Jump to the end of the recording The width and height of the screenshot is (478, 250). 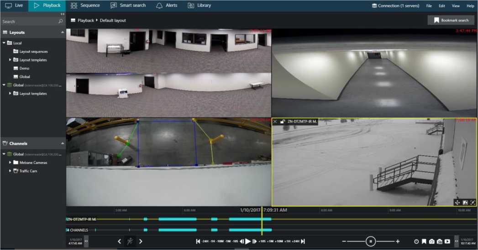coord(303,241)
